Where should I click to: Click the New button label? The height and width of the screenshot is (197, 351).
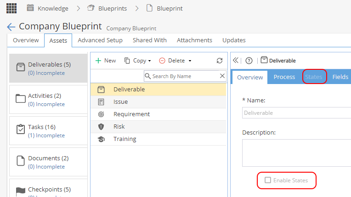point(110,61)
